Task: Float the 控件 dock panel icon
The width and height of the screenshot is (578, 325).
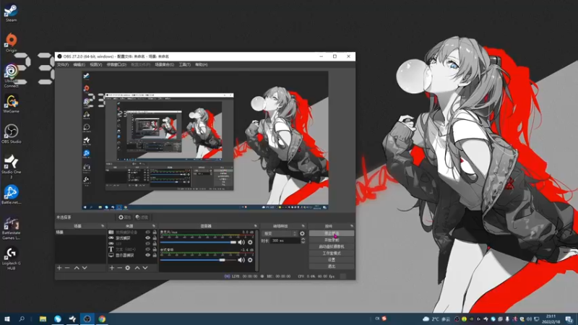Action: click(352, 226)
